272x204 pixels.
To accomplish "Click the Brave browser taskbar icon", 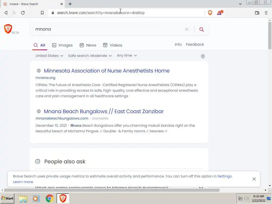I will click(63, 198).
